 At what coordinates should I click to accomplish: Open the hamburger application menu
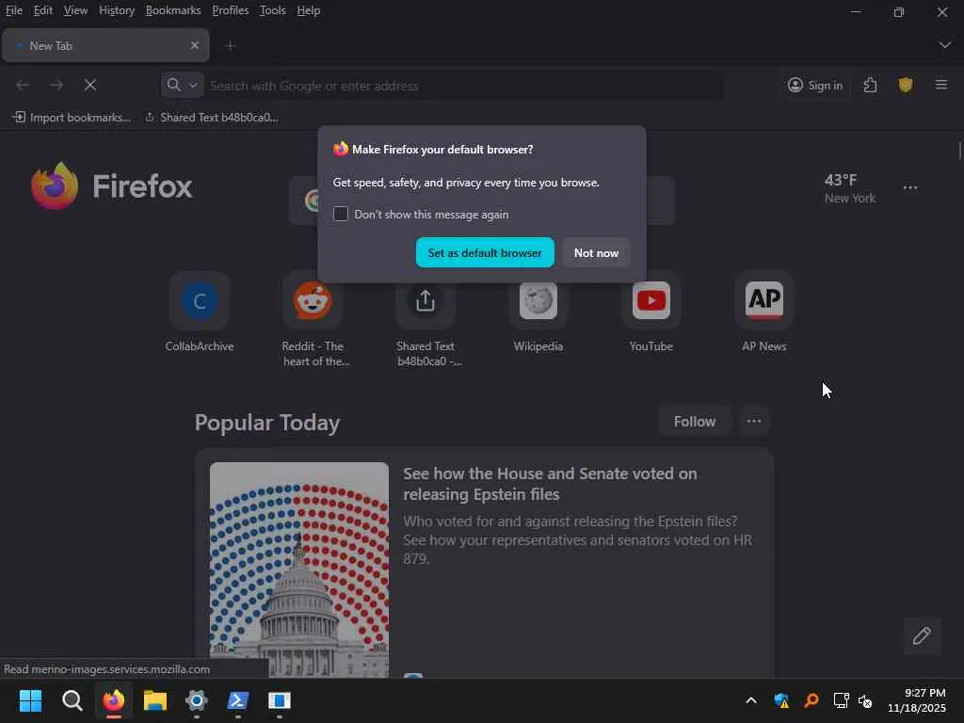(x=941, y=85)
